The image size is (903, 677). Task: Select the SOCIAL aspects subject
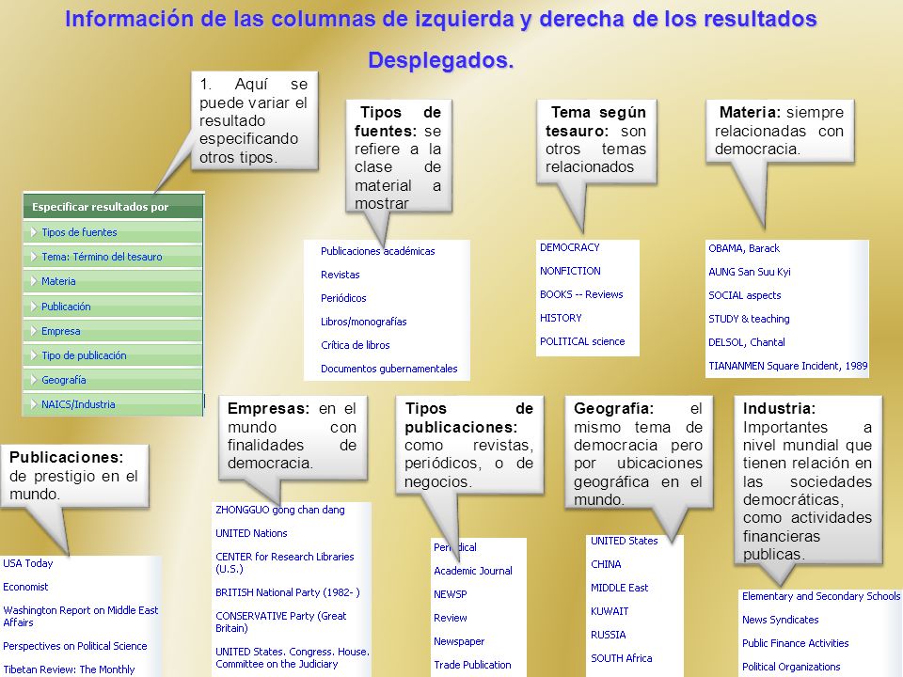[x=745, y=295]
